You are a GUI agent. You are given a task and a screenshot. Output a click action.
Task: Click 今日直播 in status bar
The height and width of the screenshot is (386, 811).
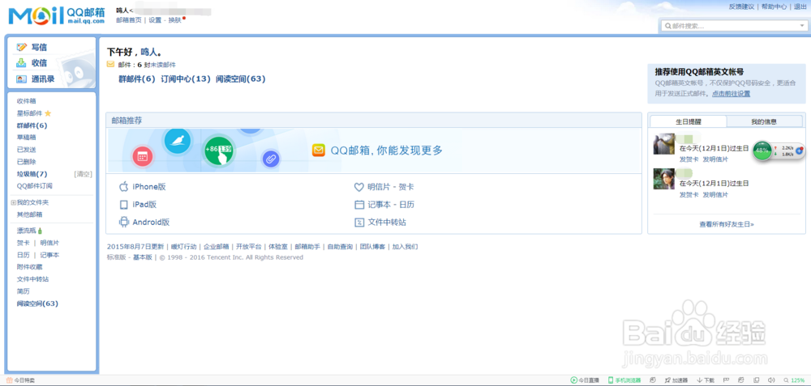585,380
